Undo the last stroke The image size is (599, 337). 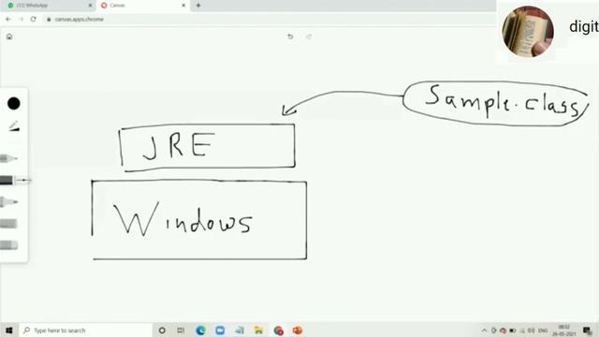pos(290,37)
